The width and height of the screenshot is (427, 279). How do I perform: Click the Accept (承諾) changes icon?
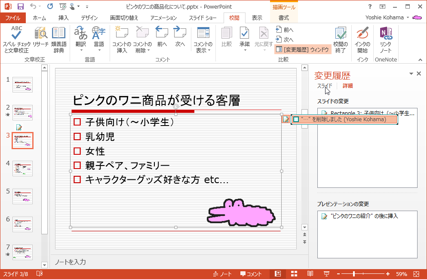[244, 34]
